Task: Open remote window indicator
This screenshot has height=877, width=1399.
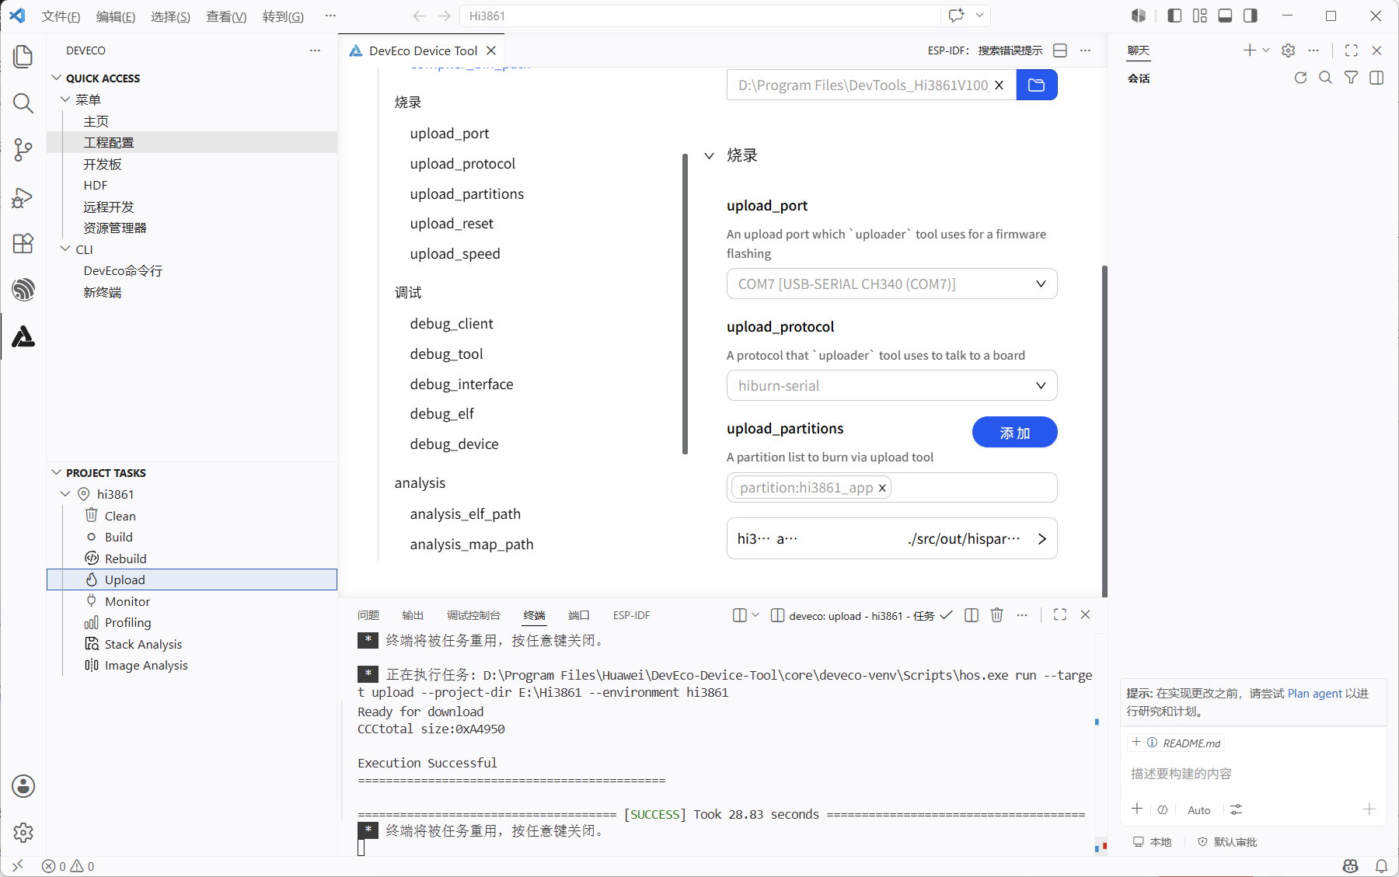Action: [17, 866]
